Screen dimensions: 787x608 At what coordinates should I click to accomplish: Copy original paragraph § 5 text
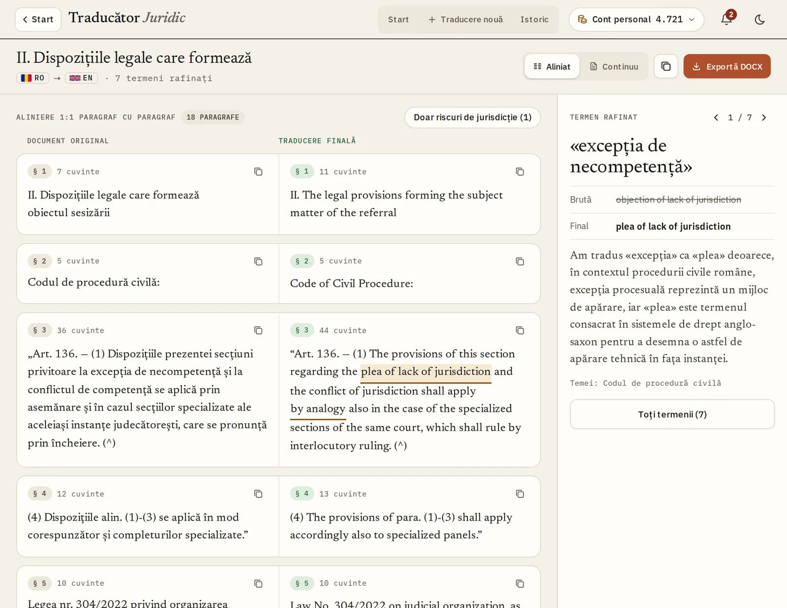[x=258, y=583]
